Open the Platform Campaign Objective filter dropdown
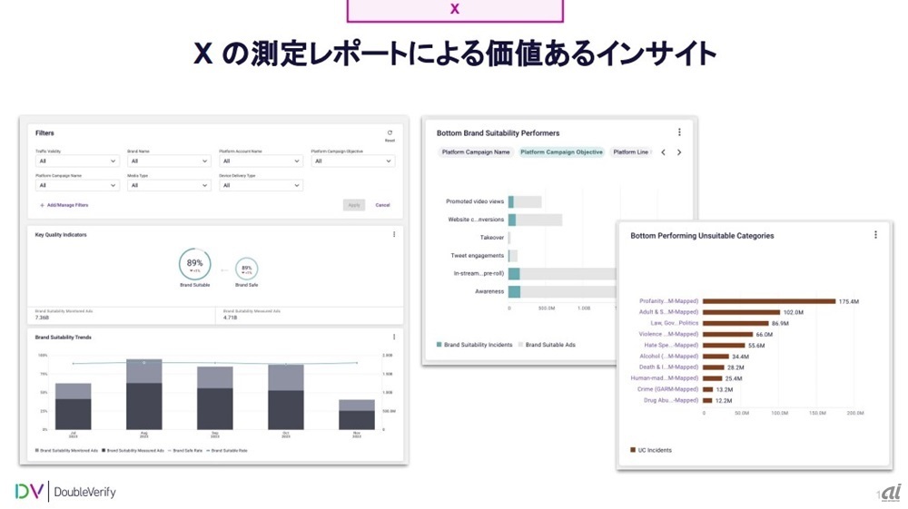 pyautogui.click(x=352, y=162)
